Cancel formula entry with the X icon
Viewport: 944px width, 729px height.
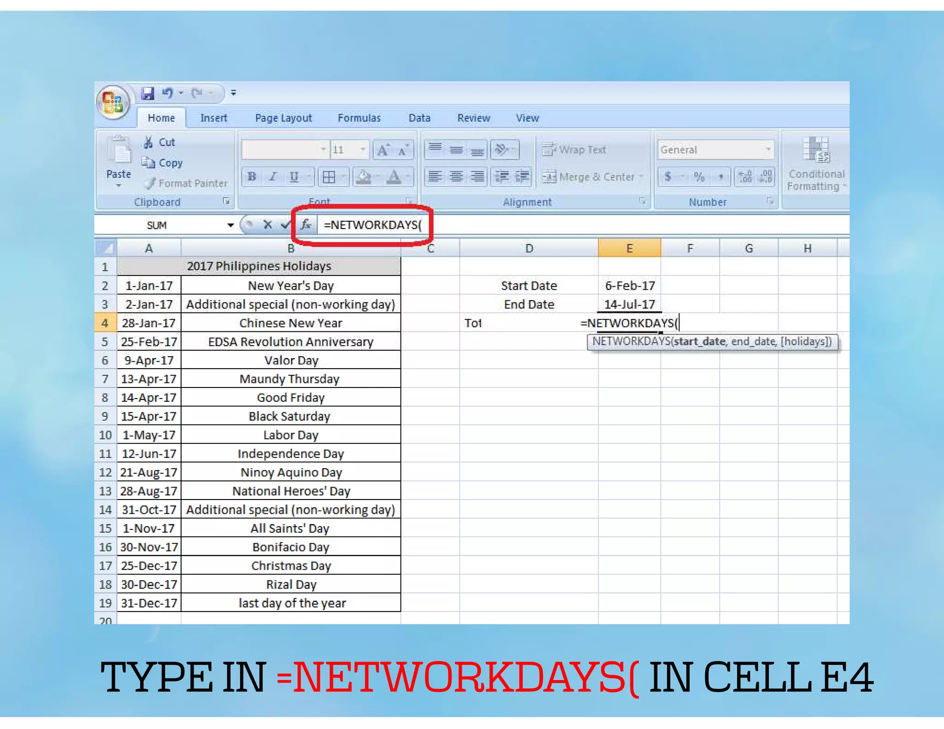click(267, 224)
